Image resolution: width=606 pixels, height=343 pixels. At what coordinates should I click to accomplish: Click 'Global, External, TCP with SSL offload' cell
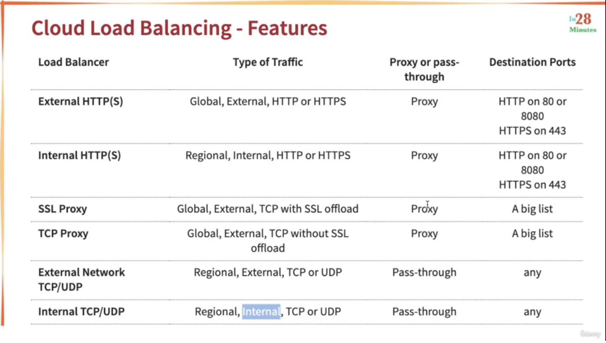click(268, 209)
